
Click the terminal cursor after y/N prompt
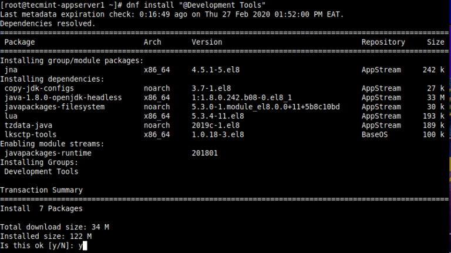pos(85,246)
